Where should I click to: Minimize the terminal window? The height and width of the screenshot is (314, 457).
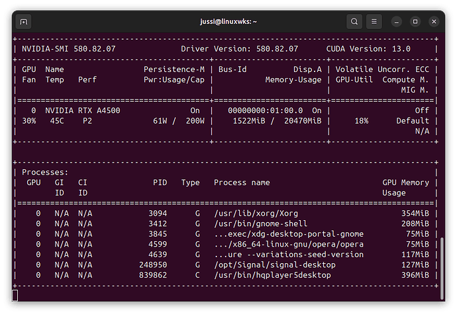tap(396, 22)
